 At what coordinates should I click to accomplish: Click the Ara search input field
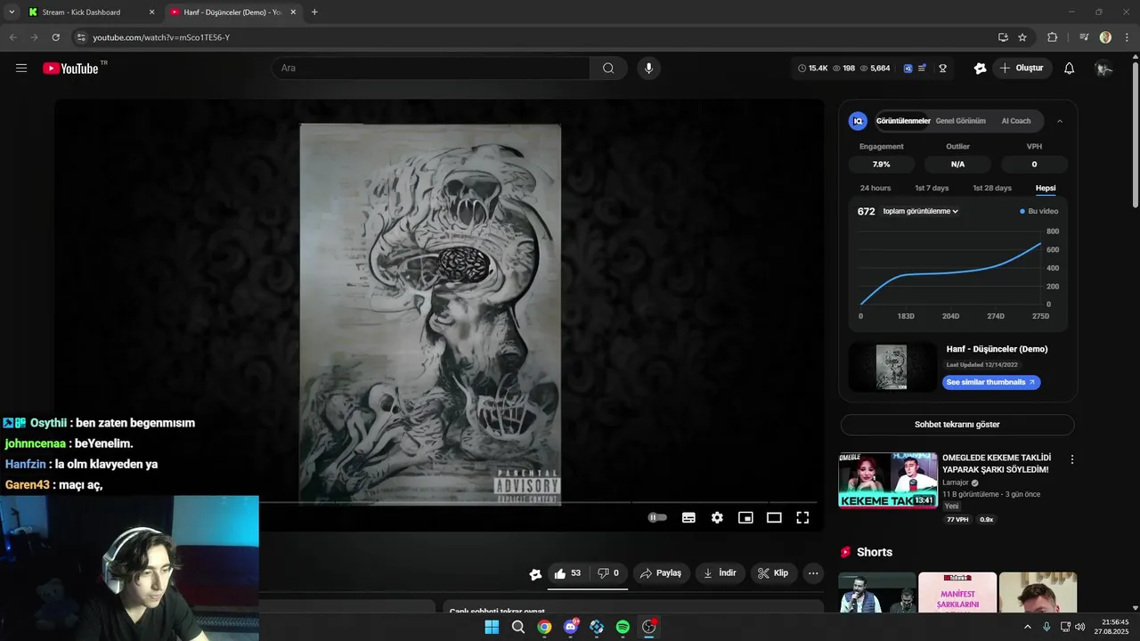click(x=431, y=68)
